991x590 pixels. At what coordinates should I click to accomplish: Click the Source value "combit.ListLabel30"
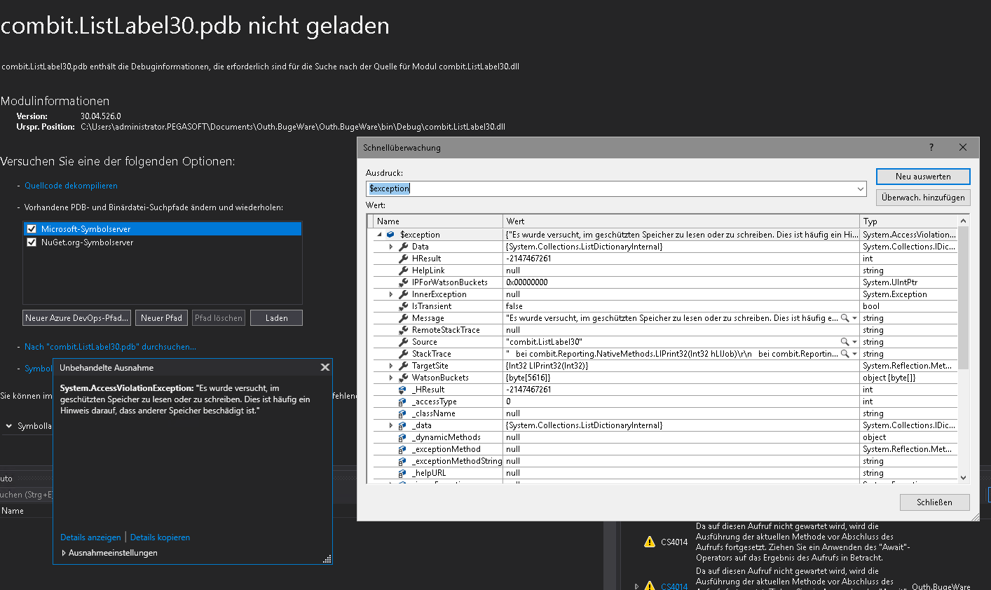(544, 342)
